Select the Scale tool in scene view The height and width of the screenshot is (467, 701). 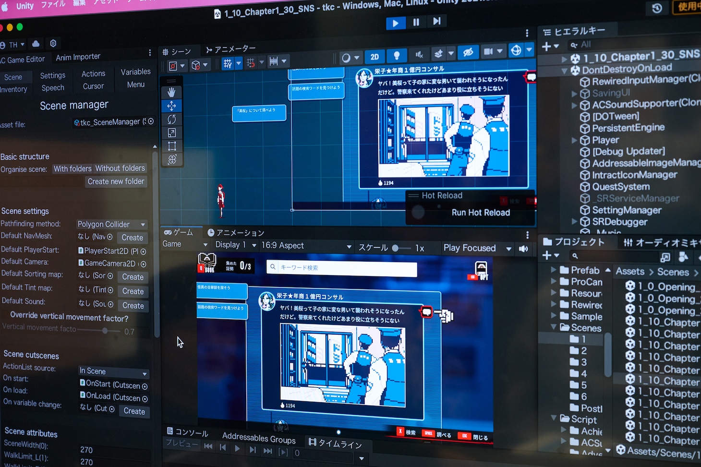click(172, 132)
